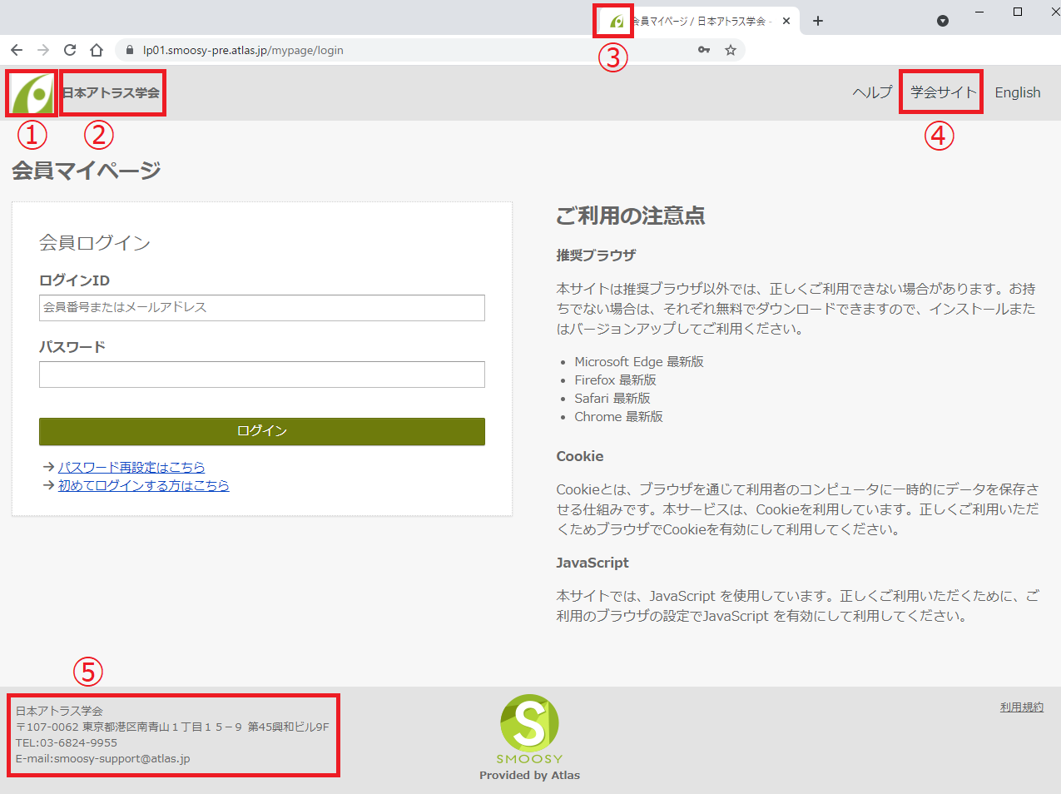This screenshot has width=1061, height=794.
Task: Open the 利用規約 footer link
Action: [1022, 707]
